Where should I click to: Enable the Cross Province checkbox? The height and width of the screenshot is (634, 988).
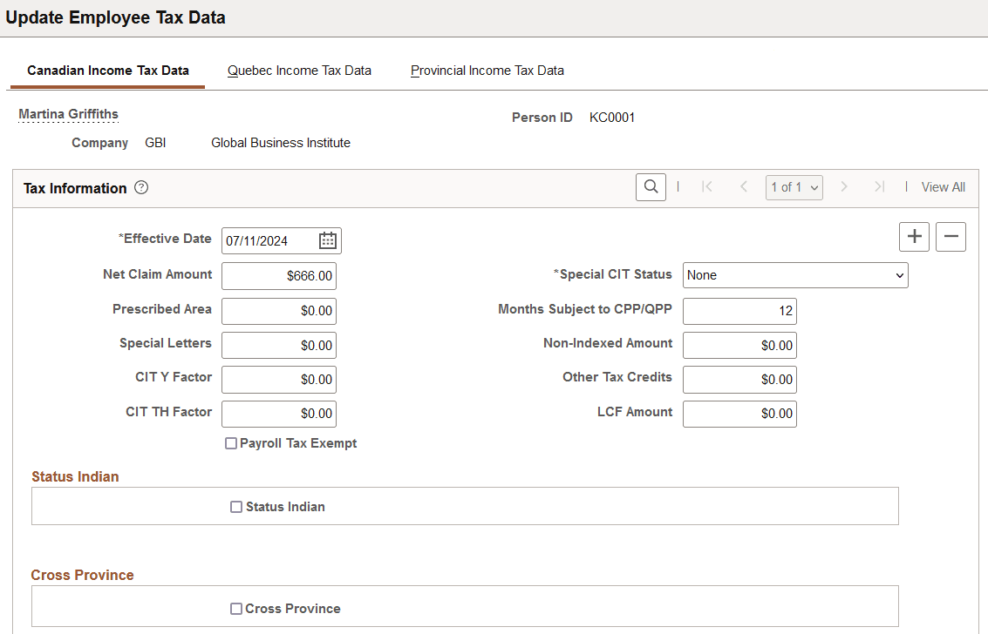(x=235, y=609)
